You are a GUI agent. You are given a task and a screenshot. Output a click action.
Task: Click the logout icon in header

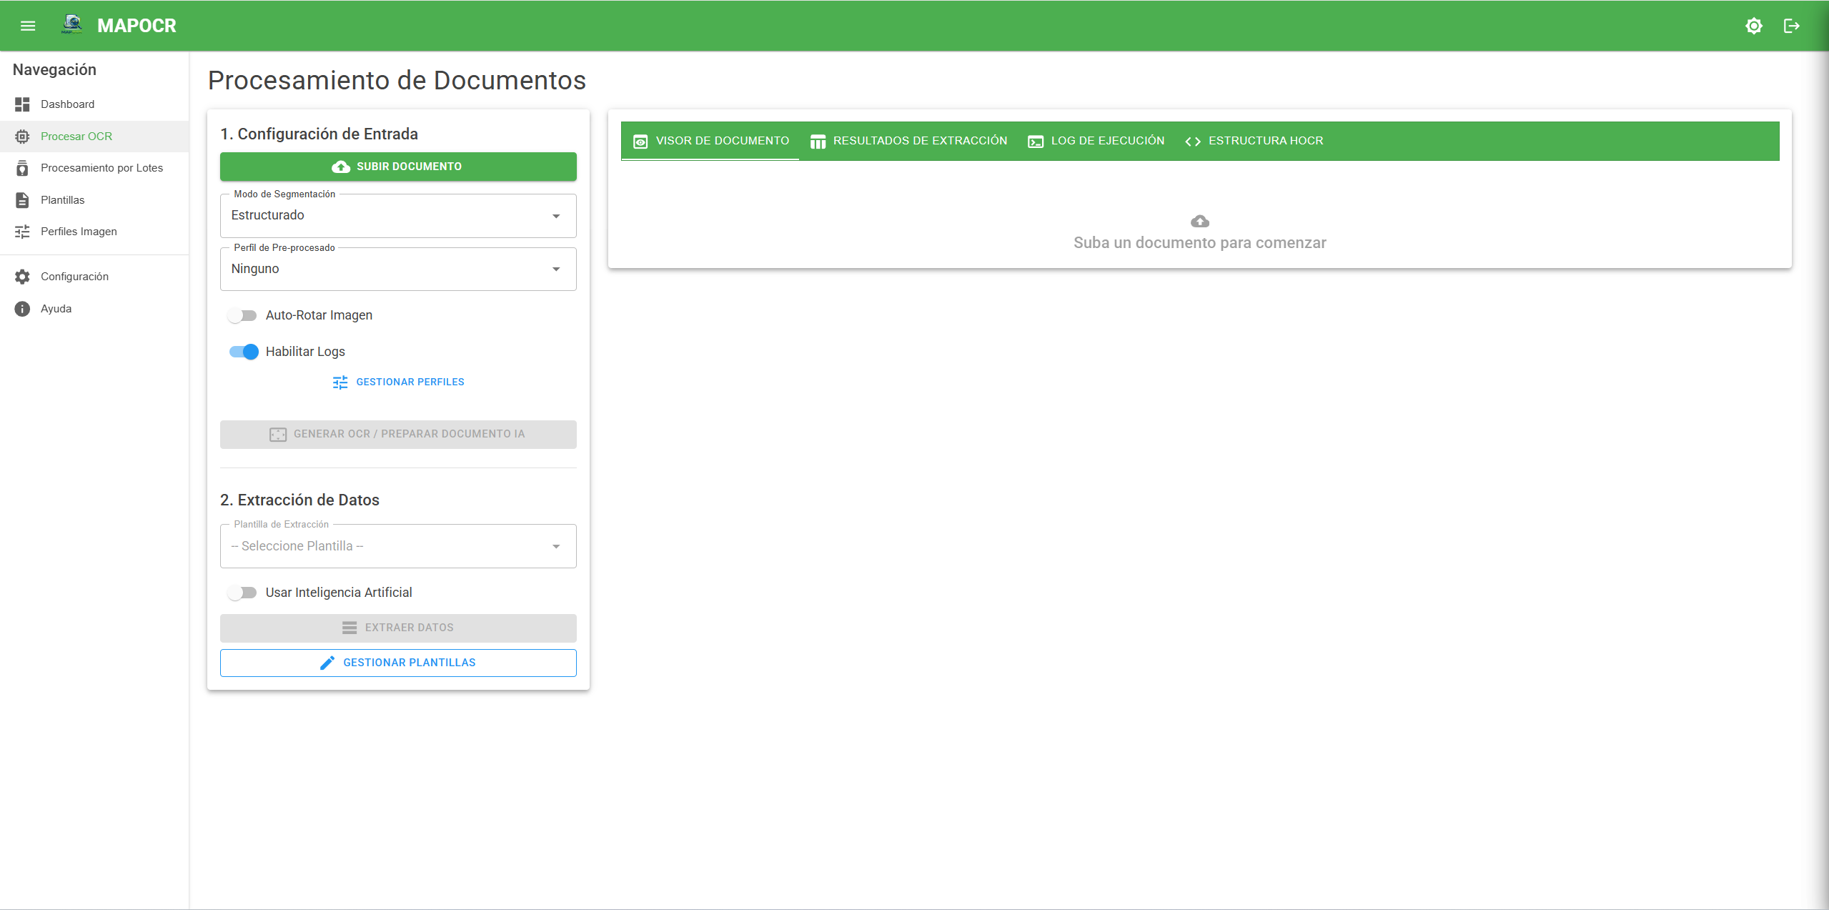click(x=1791, y=26)
